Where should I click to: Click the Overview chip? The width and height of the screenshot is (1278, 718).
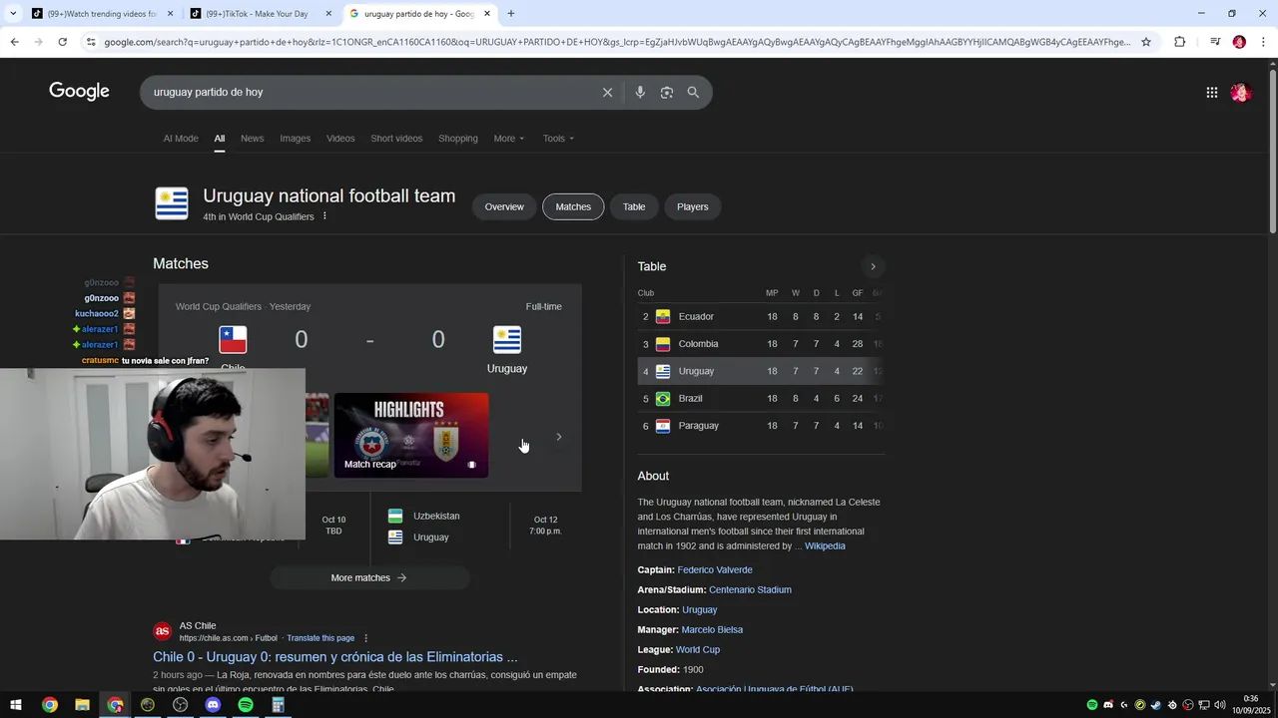pyautogui.click(x=504, y=206)
